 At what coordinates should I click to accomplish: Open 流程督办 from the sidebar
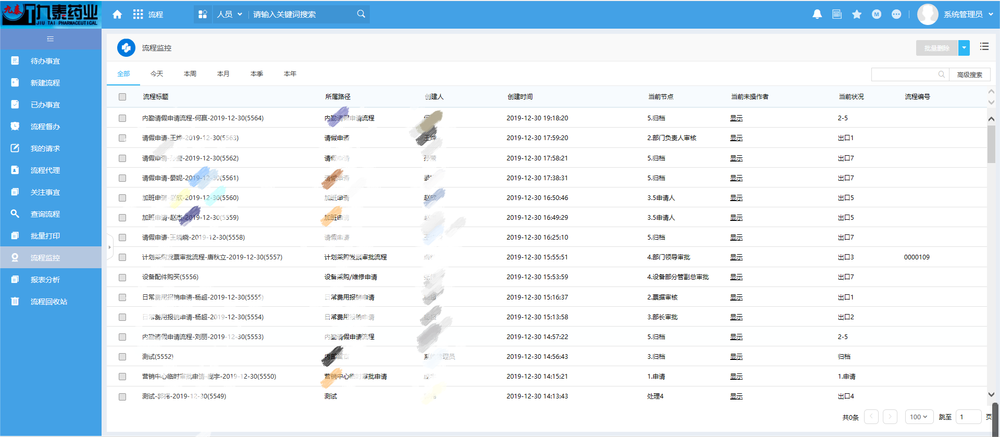(x=51, y=127)
